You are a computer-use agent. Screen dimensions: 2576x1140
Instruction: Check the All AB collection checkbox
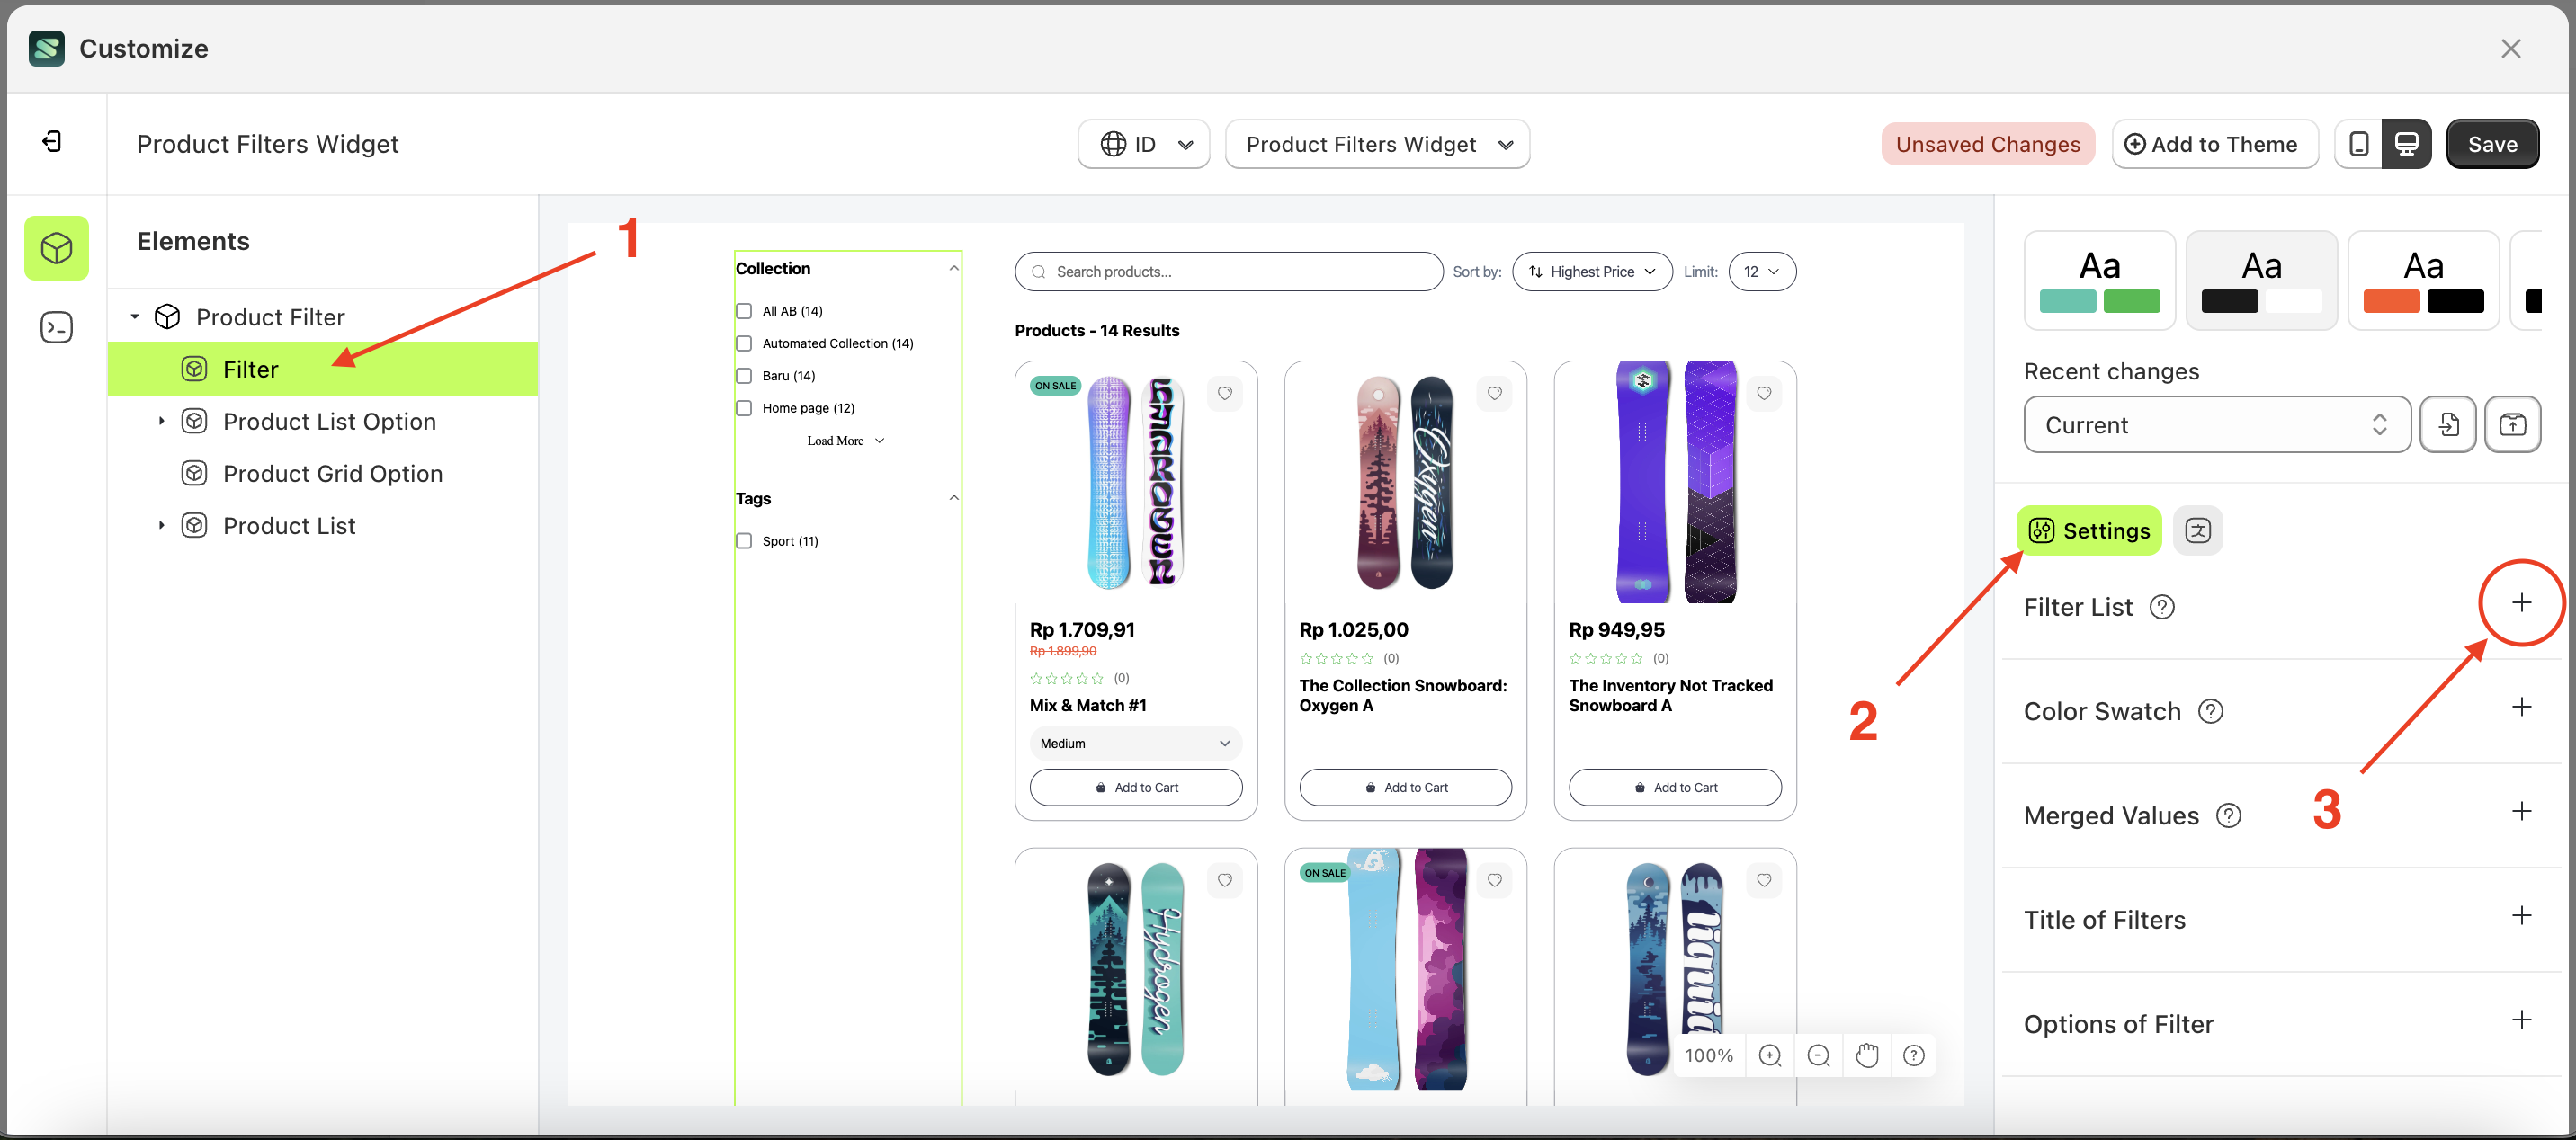click(743, 310)
